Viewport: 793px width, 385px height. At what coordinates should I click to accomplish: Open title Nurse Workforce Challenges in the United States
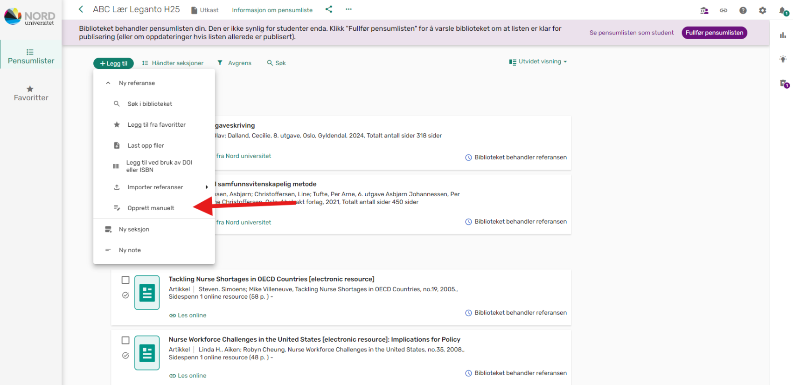tap(314, 339)
